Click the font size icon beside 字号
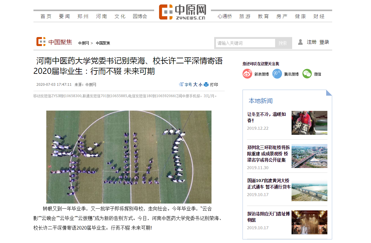 point(181,85)
